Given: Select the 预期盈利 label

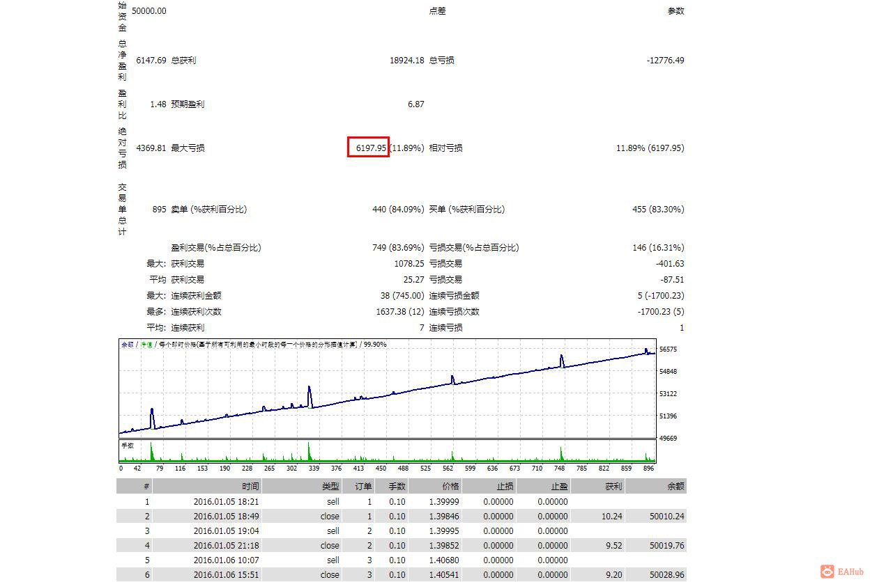Looking at the screenshot, I should coord(188,104).
